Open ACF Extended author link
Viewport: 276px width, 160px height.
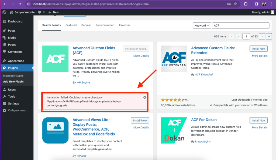coord(204,75)
